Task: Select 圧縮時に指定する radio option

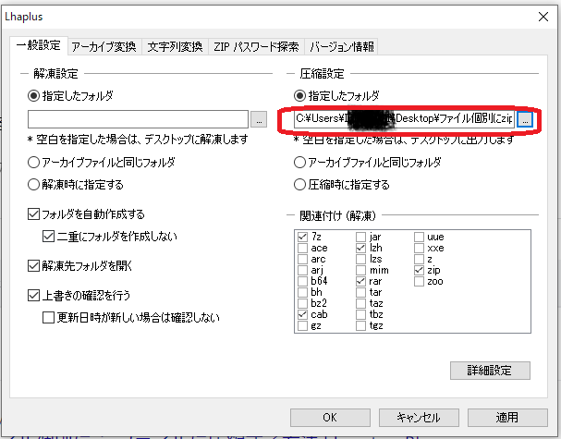Action: (299, 184)
